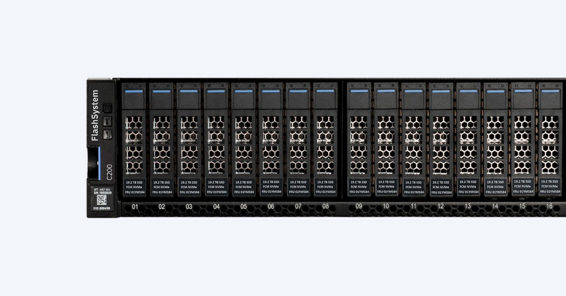Select bay number 04

tap(216, 206)
